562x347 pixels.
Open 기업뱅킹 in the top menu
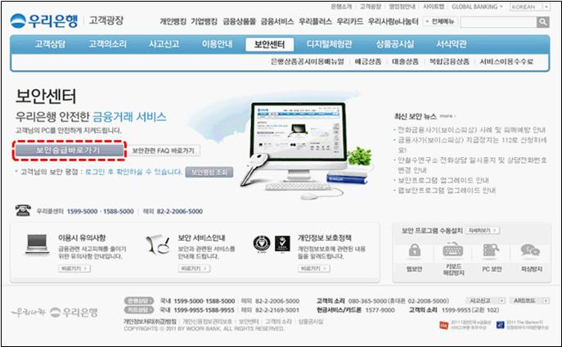[x=204, y=22]
